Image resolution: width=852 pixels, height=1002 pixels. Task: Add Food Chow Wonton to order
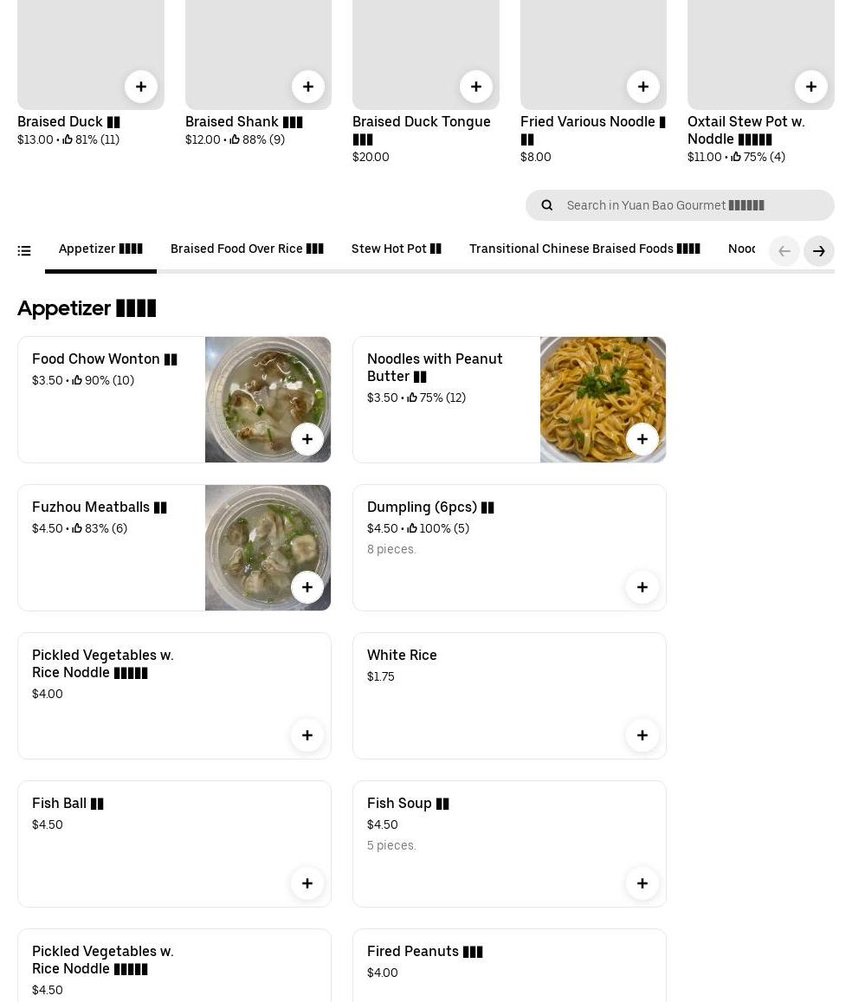tap(307, 439)
